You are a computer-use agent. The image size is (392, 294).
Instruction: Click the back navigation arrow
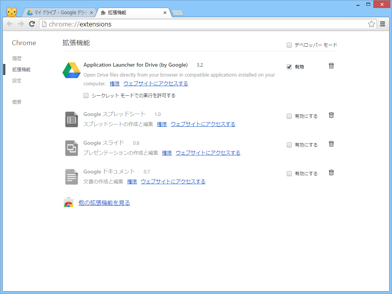[x=10, y=24]
